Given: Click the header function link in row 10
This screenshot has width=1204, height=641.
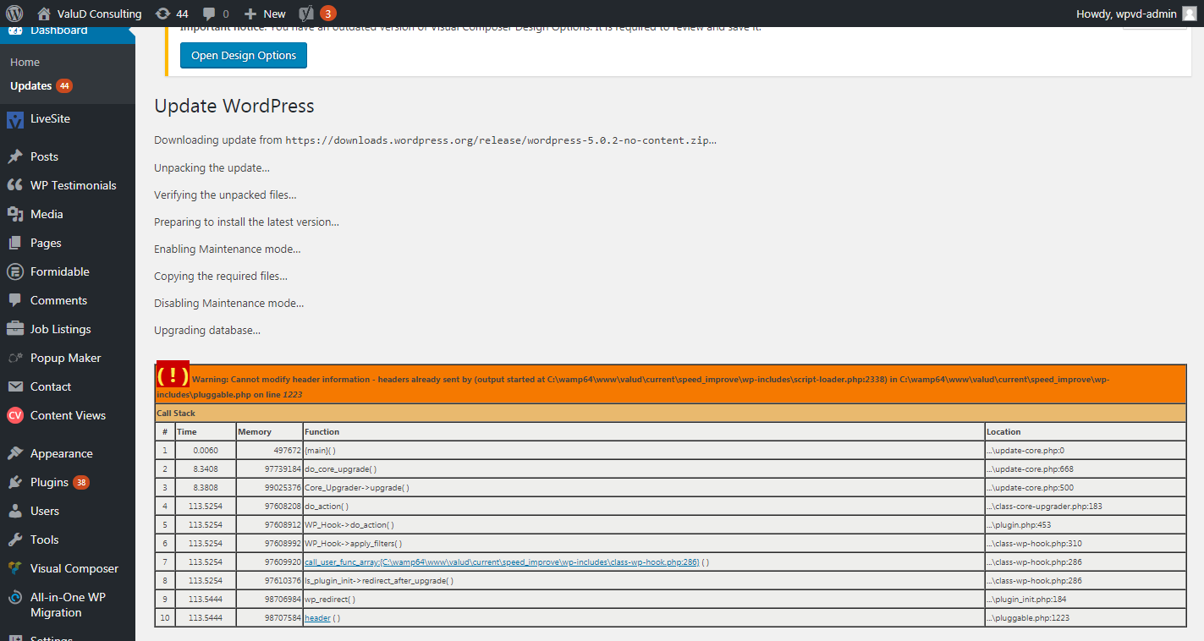Looking at the screenshot, I should pos(317,618).
